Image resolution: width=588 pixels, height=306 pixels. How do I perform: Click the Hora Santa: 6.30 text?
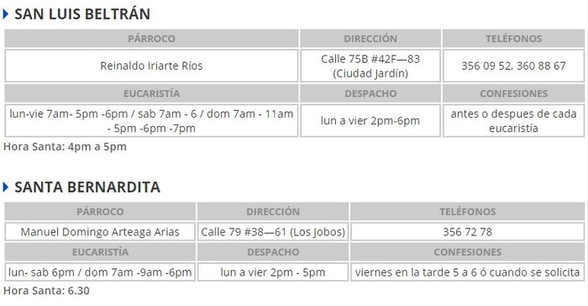coord(46,291)
